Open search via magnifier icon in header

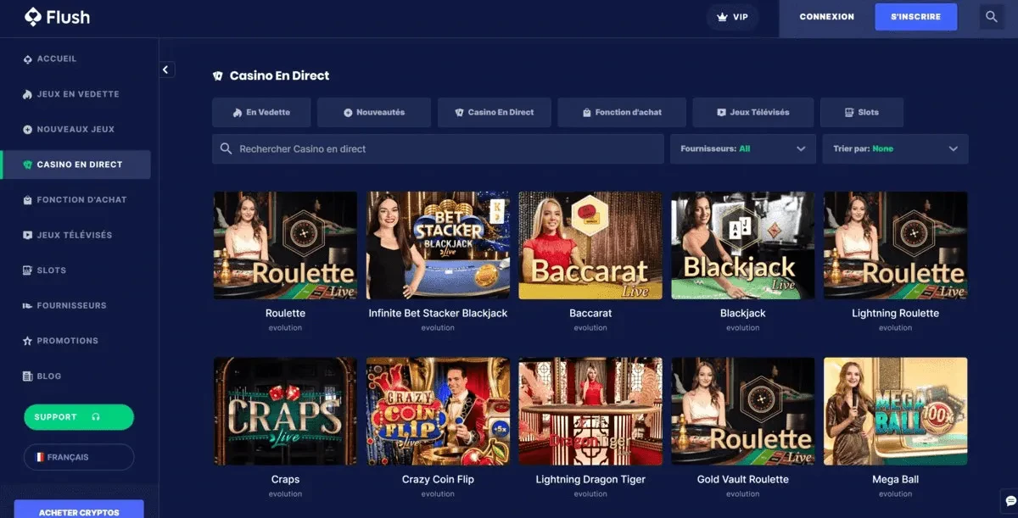(x=991, y=17)
